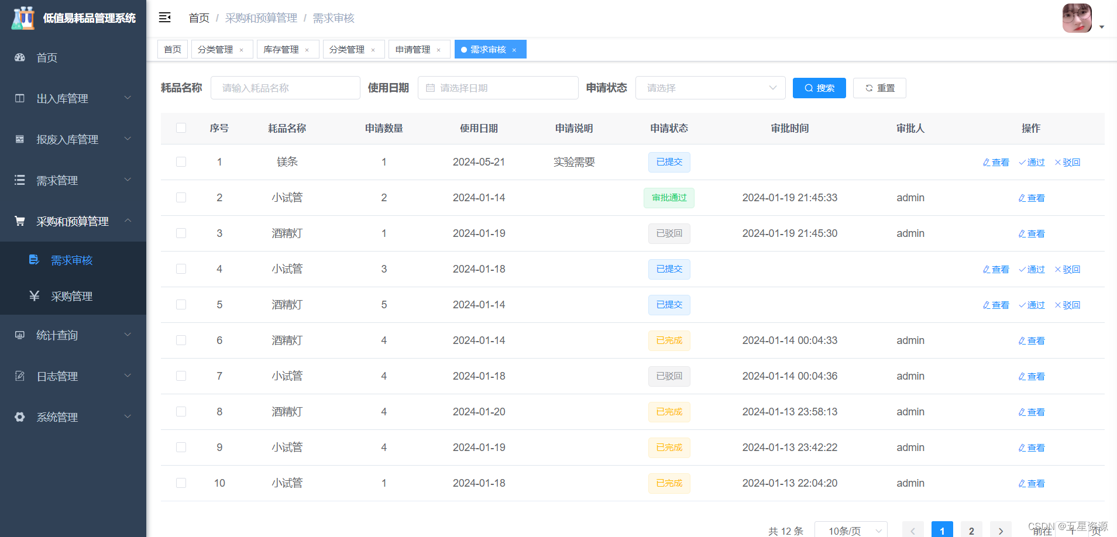Click the 重置 reset button
This screenshot has width=1117, height=537.
[879, 88]
